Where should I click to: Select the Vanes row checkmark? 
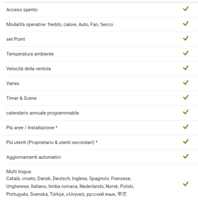pos(186,83)
